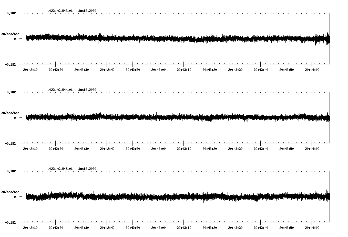Click the 20:42:40 tick label on HNE axis
Viewport: 348px width, 237px height.
[107, 70]
